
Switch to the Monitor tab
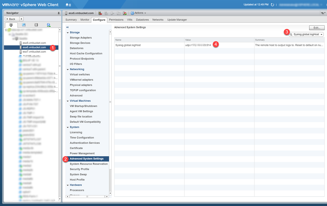(85, 20)
